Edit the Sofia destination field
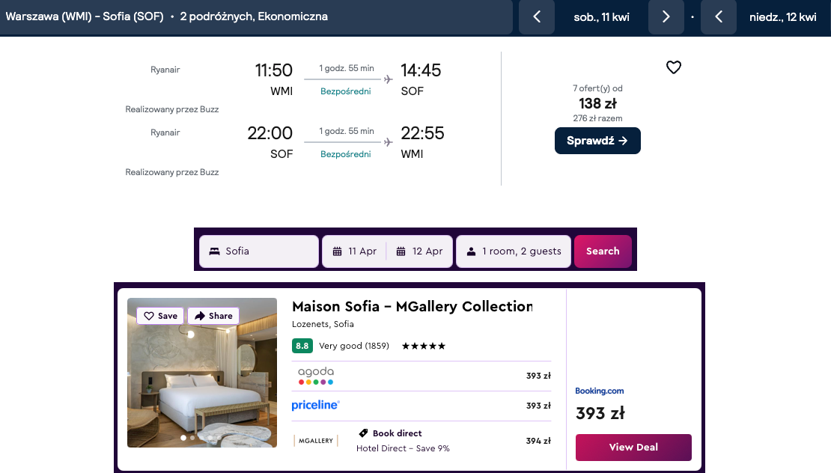This screenshot has width=831, height=473. 259,251
